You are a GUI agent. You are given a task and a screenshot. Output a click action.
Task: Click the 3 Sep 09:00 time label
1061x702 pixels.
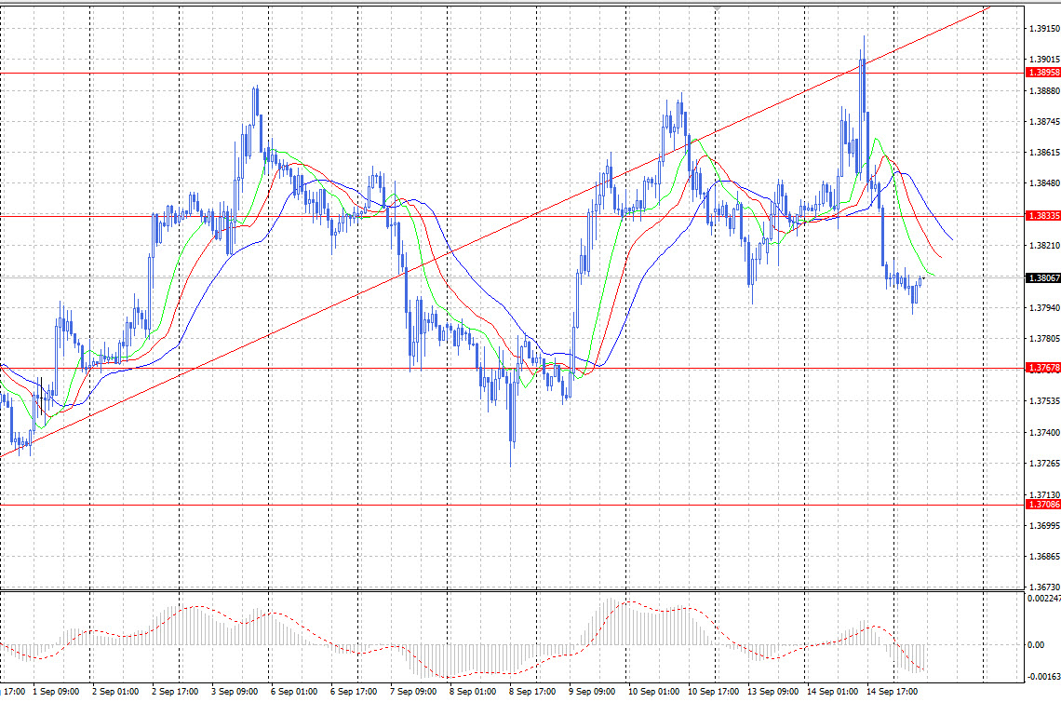pos(235,691)
